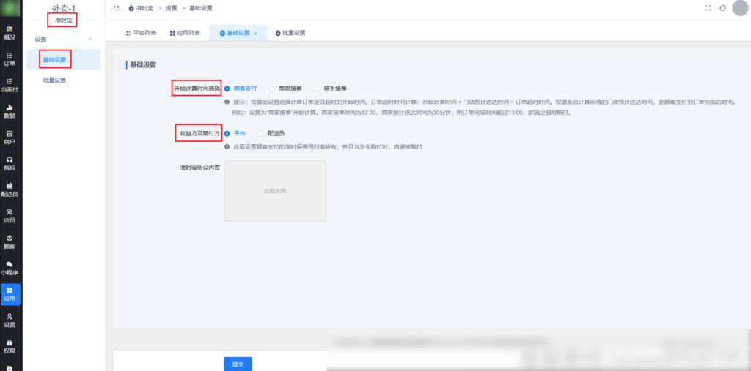
Task: Open 批量设置 in the side menu
Action: pos(54,80)
